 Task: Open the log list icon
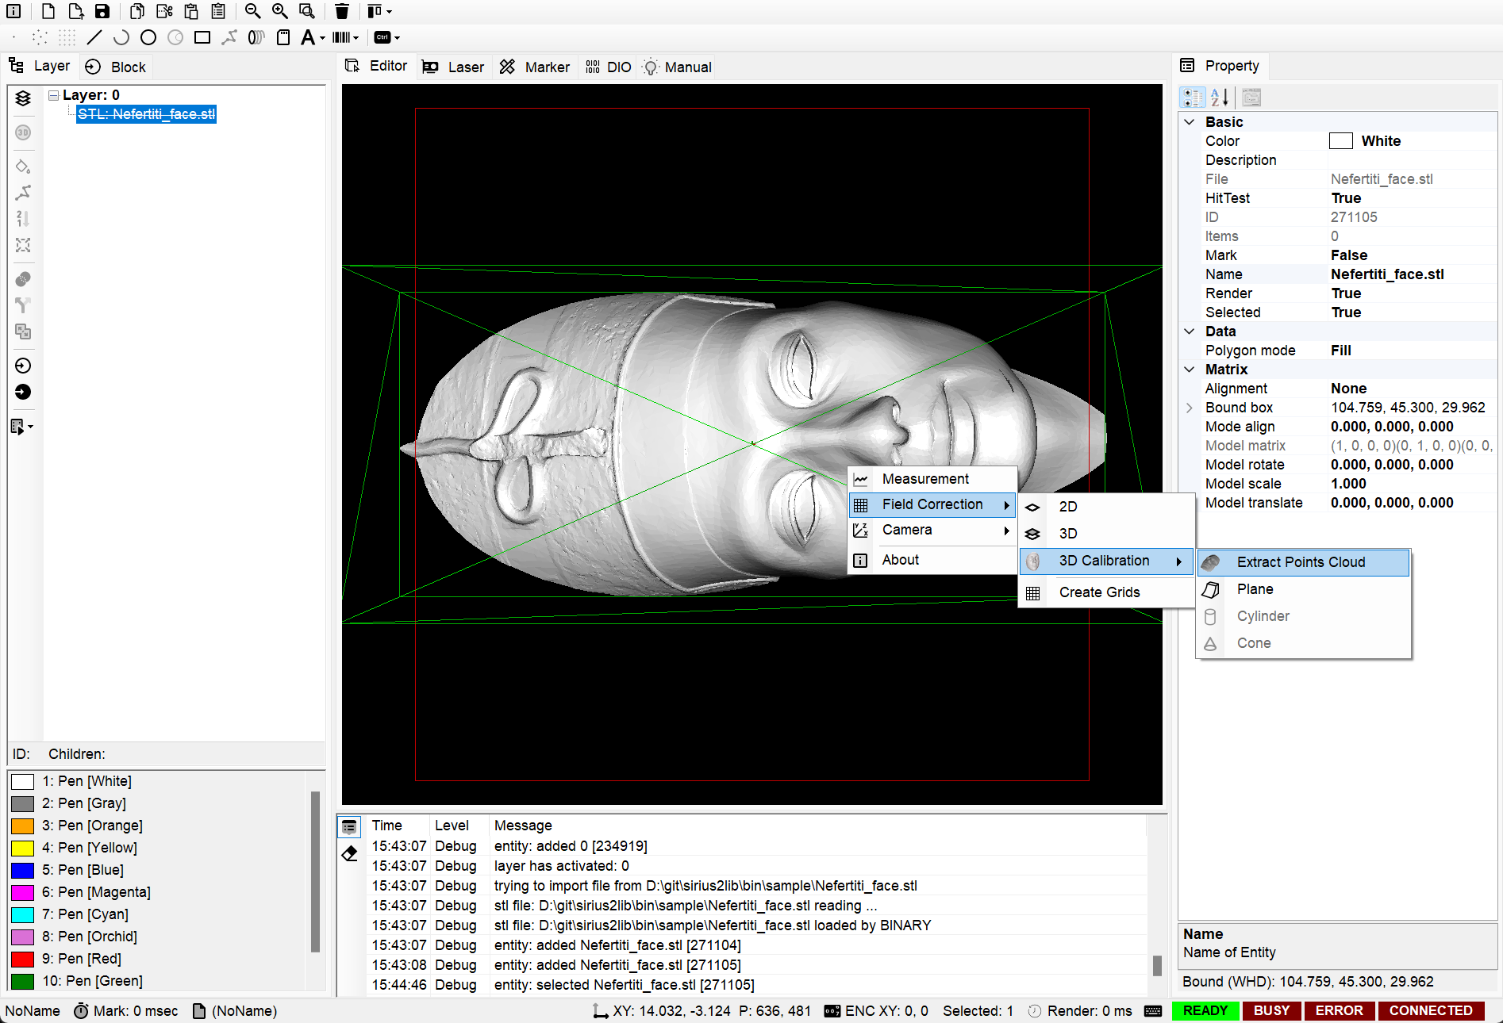point(350,827)
